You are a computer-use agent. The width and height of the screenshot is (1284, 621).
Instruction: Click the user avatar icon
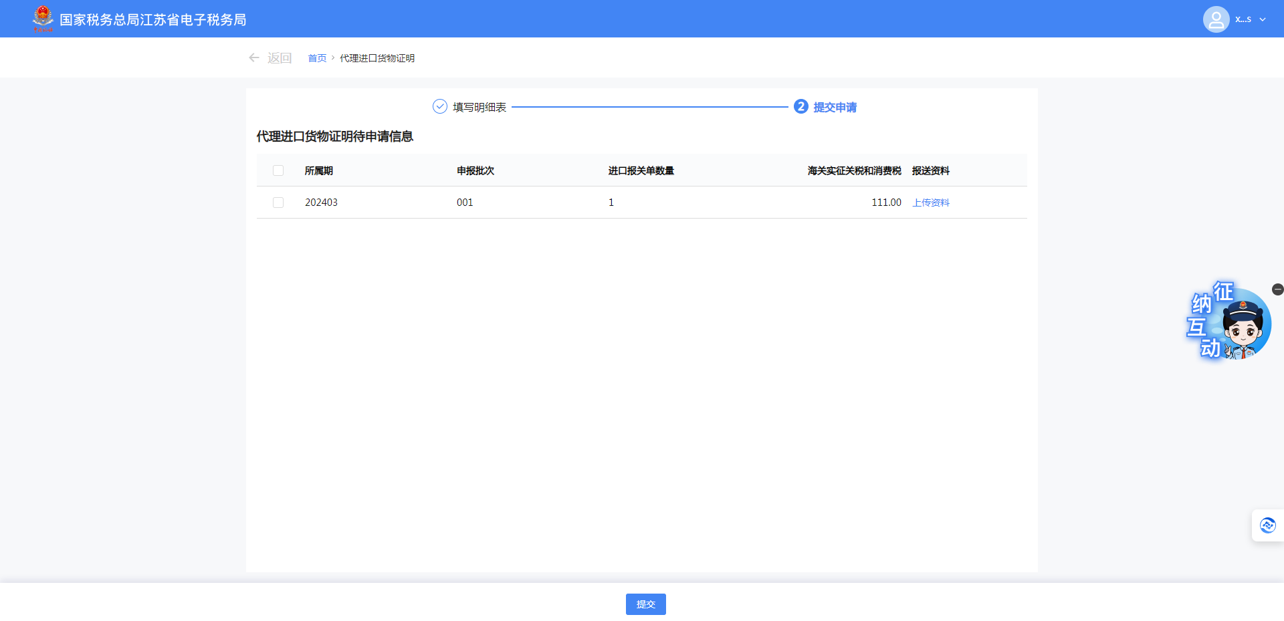pyautogui.click(x=1216, y=19)
